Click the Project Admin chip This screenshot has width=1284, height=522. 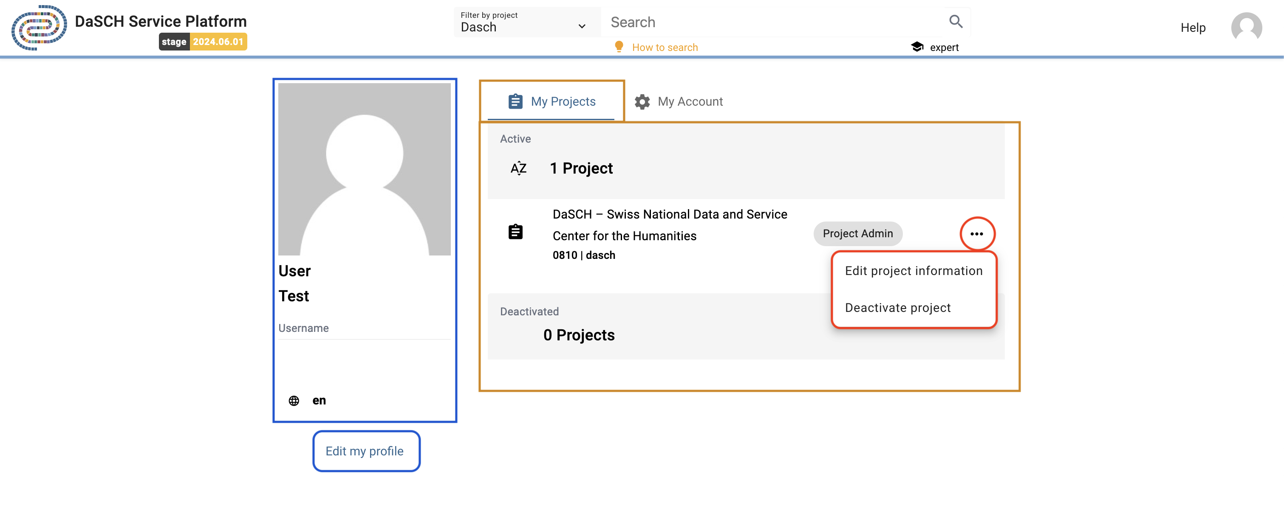(857, 233)
